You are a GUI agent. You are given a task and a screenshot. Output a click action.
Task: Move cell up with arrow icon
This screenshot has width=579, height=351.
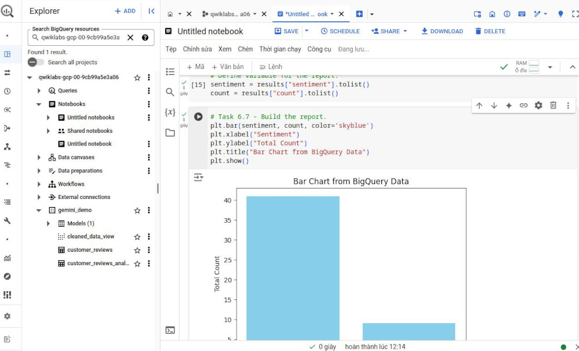[479, 106]
